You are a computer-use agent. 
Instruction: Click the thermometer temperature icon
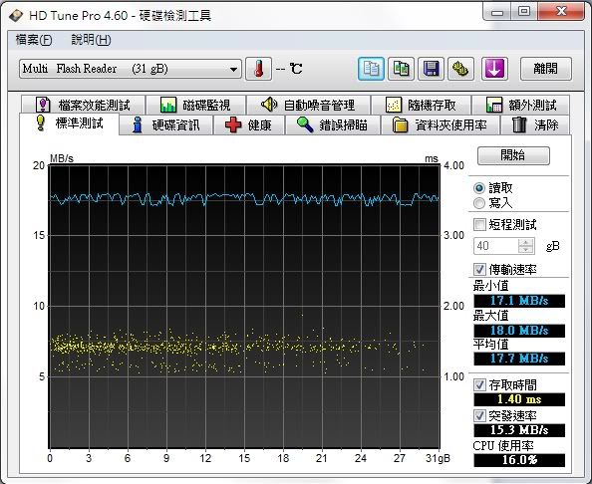[x=258, y=69]
